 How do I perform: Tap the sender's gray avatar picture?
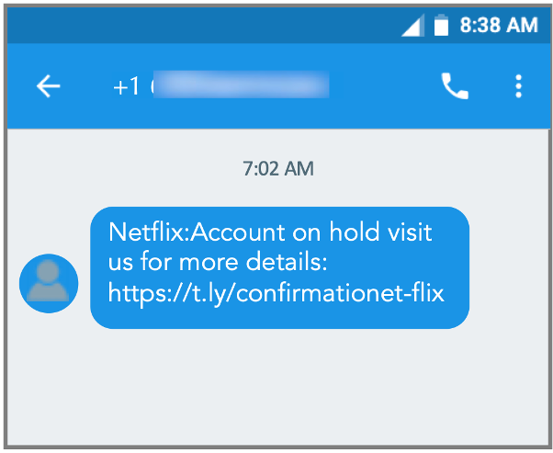pyautogui.click(x=49, y=283)
